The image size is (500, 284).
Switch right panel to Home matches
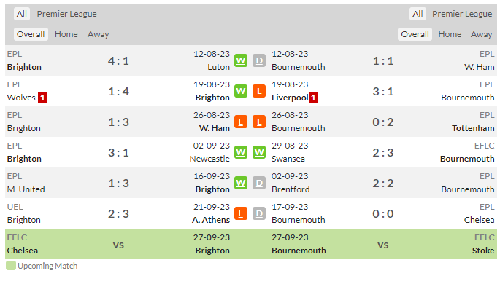(x=450, y=34)
